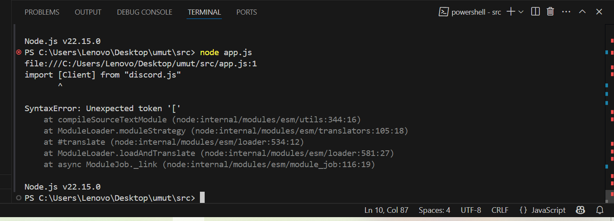
Task: Change indentation via Spaces: 4
Action: 434,210
